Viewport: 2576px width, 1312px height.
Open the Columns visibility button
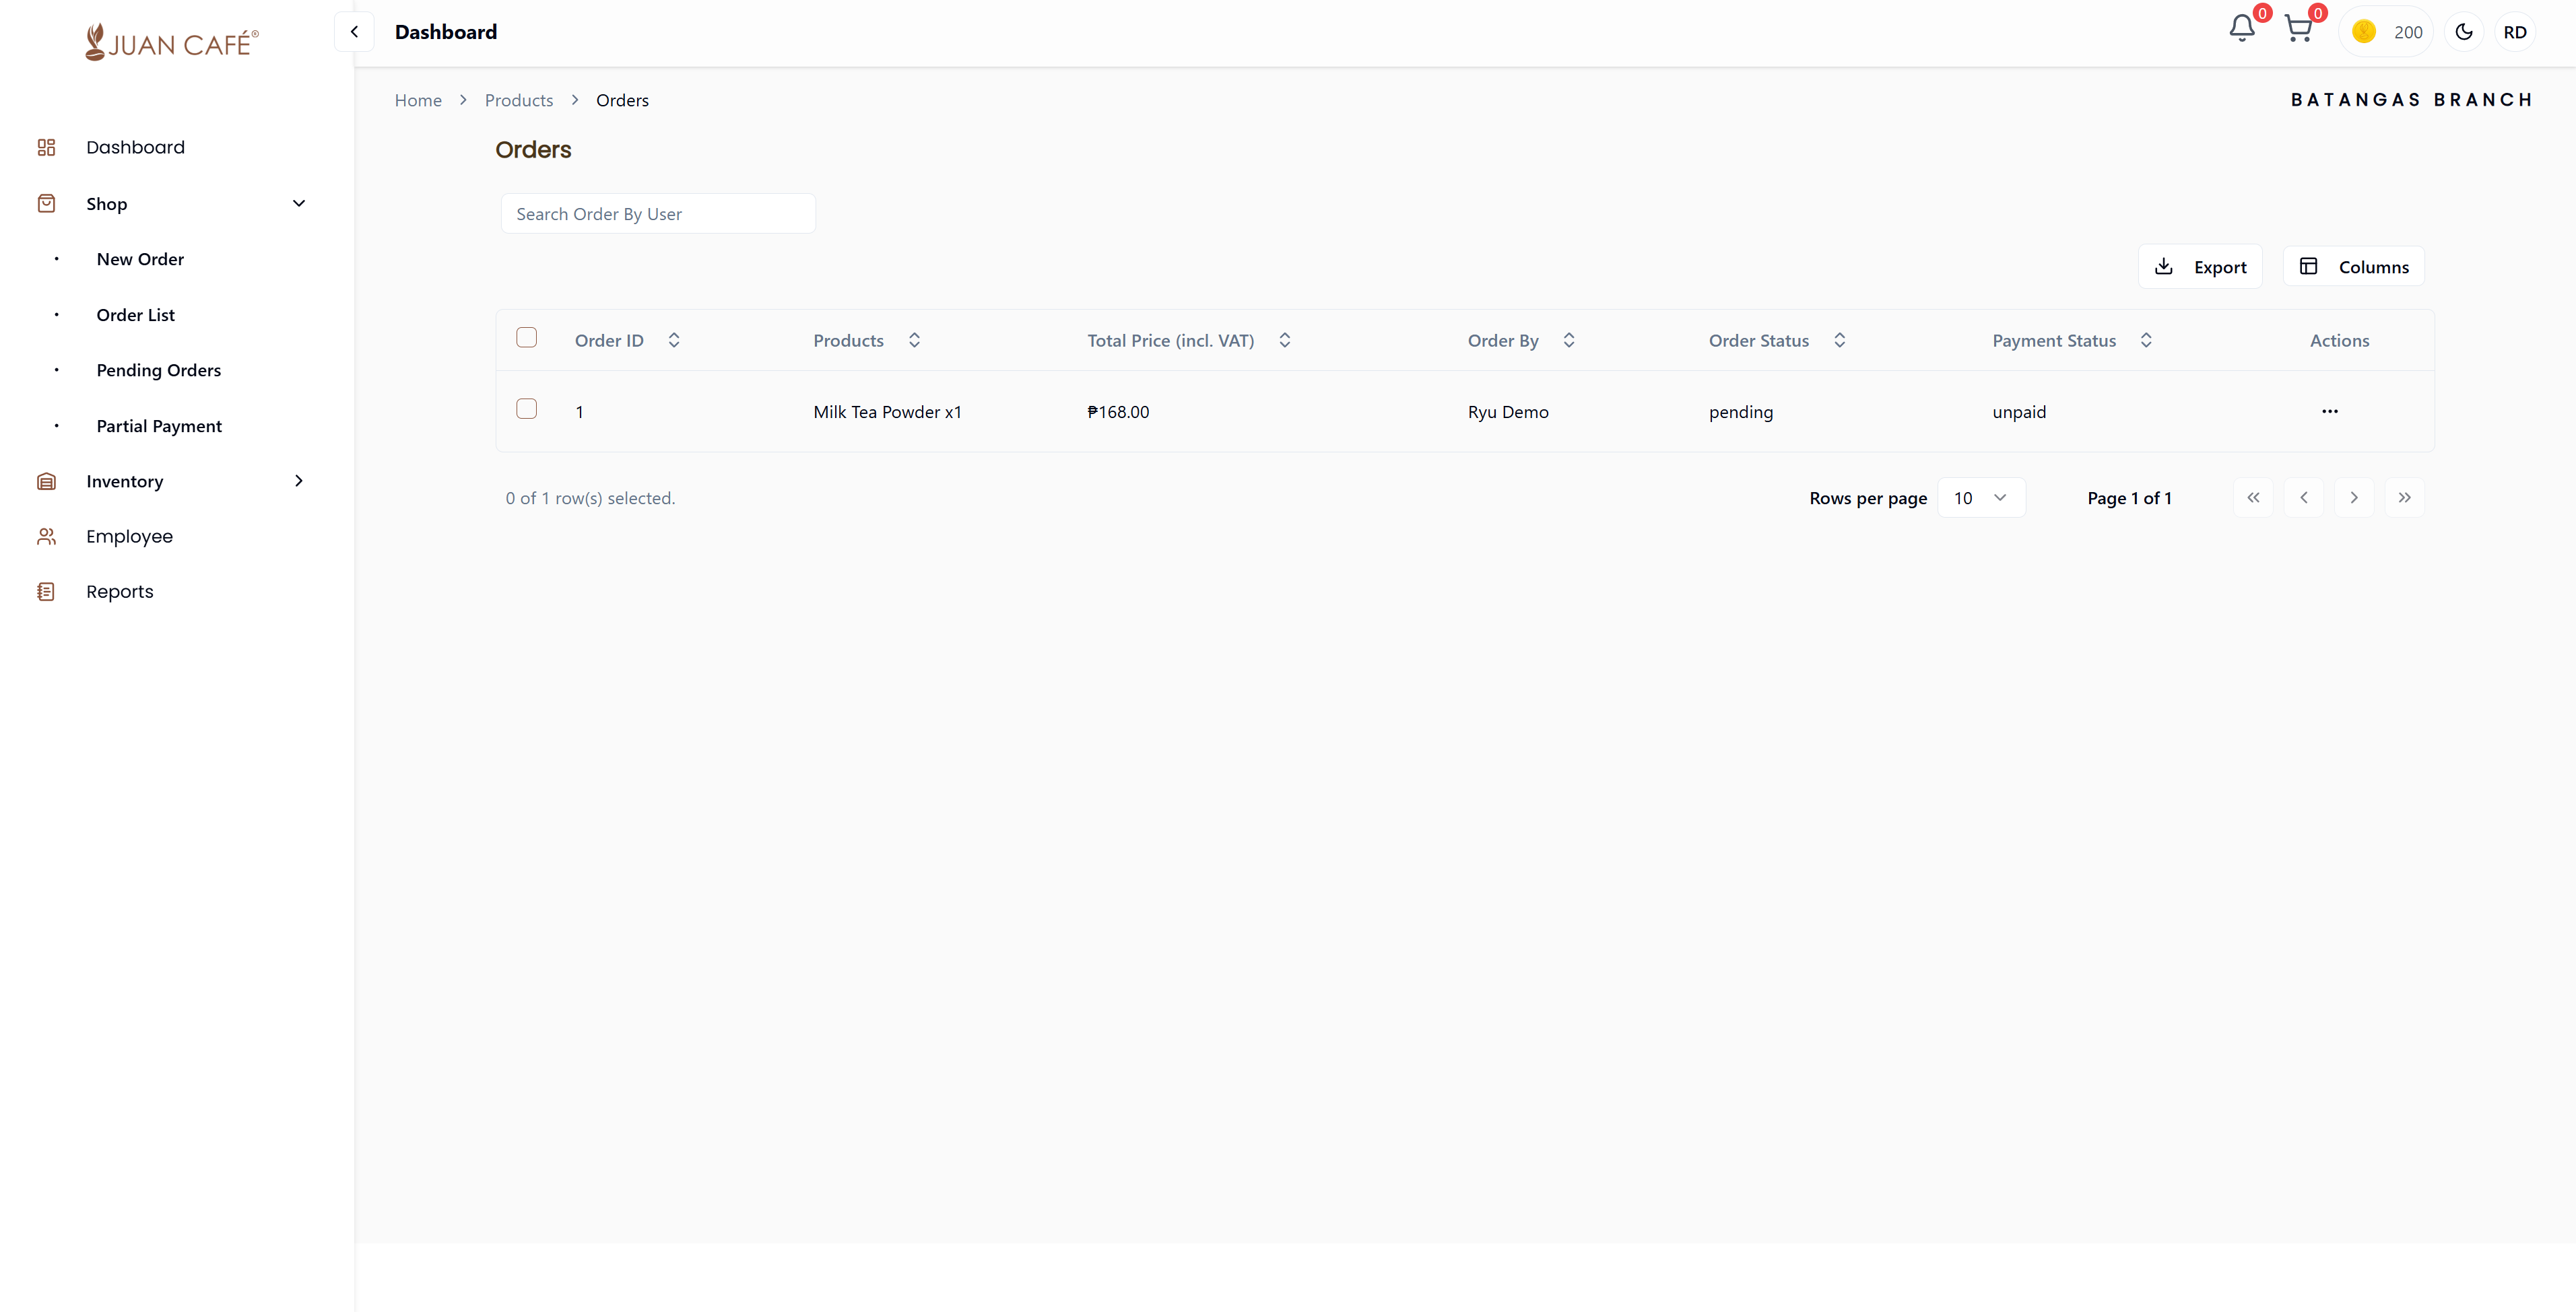(x=2353, y=267)
